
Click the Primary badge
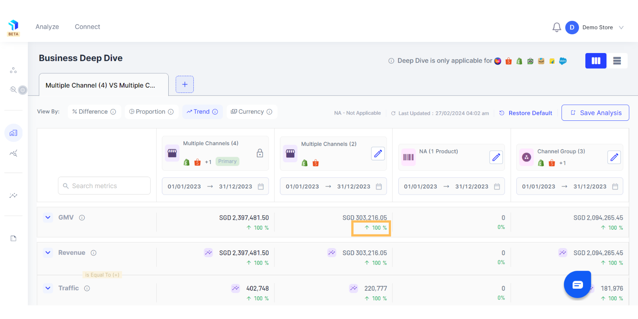click(227, 161)
